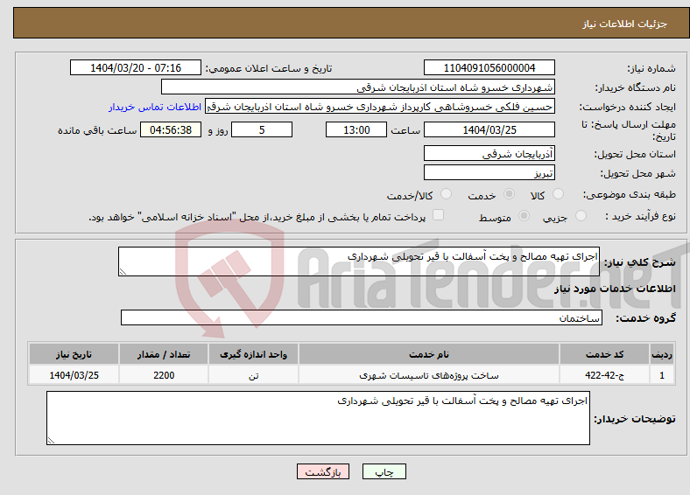
Task: Toggle the اسناد خزانه اسلامی payment checkbox
Action: point(438,215)
